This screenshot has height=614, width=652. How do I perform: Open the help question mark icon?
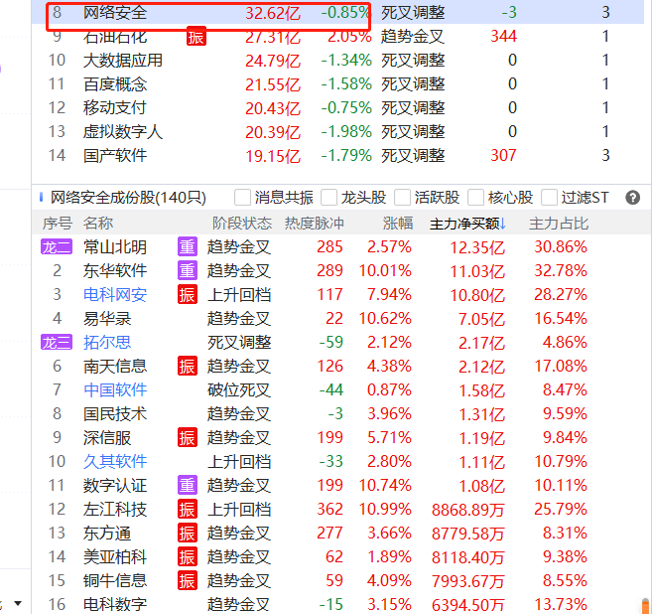(x=632, y=198)
